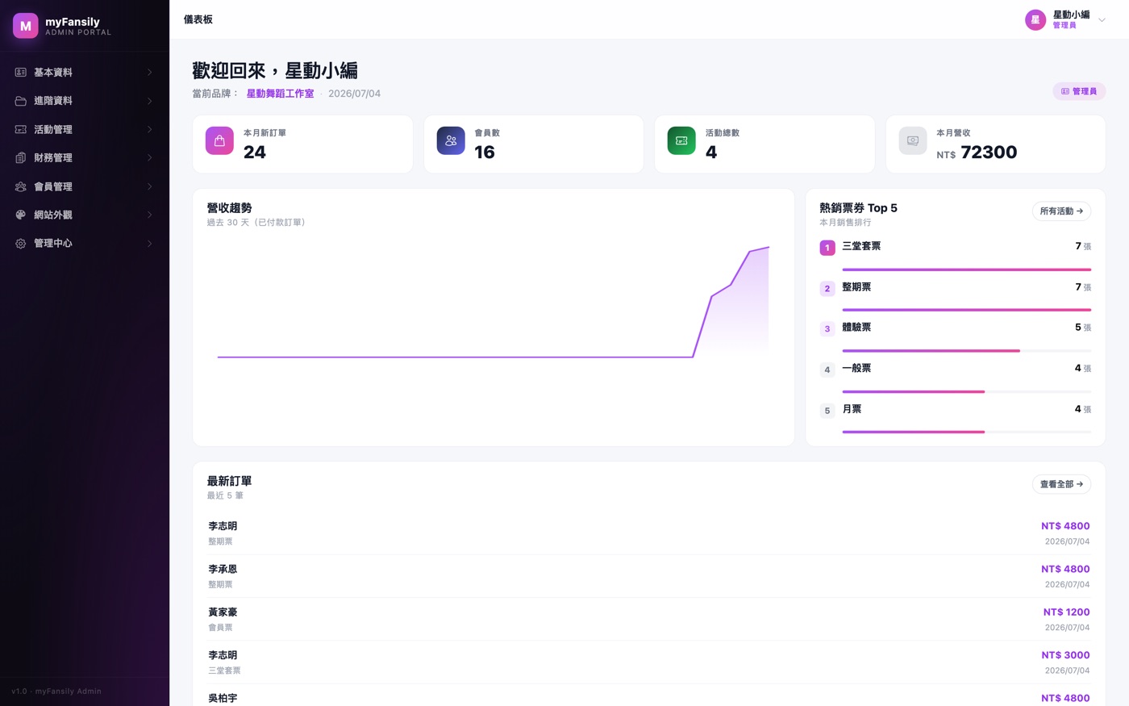Click rank 4 badge for 一般票
Screen dimensions: 1129x706
(827, 370)
